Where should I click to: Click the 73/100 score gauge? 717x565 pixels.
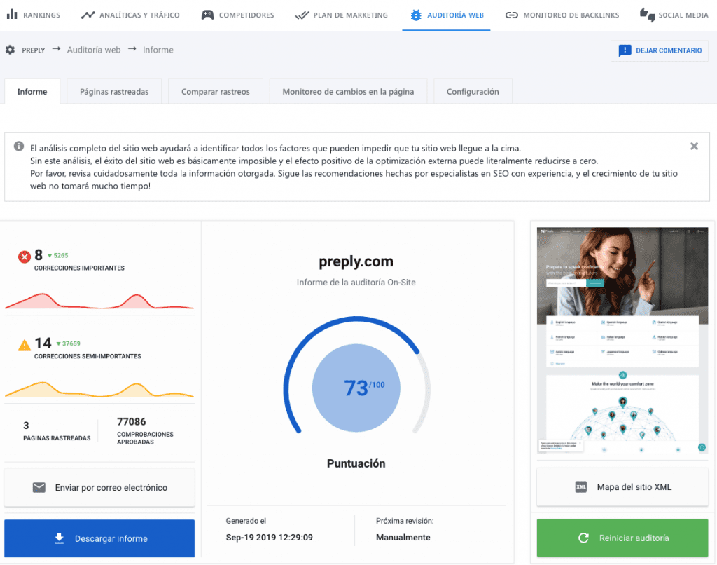356,388
